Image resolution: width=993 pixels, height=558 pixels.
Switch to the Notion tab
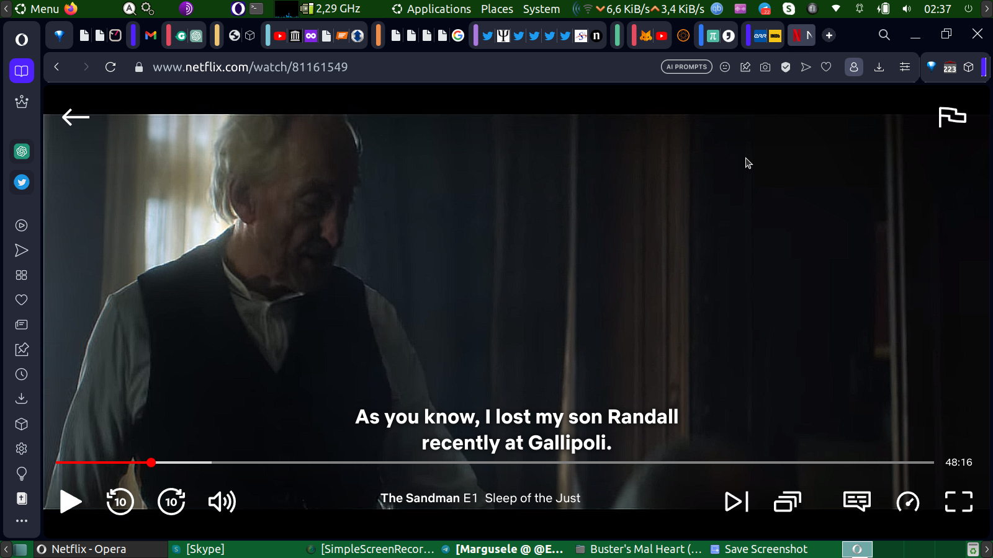coord(596,35)
